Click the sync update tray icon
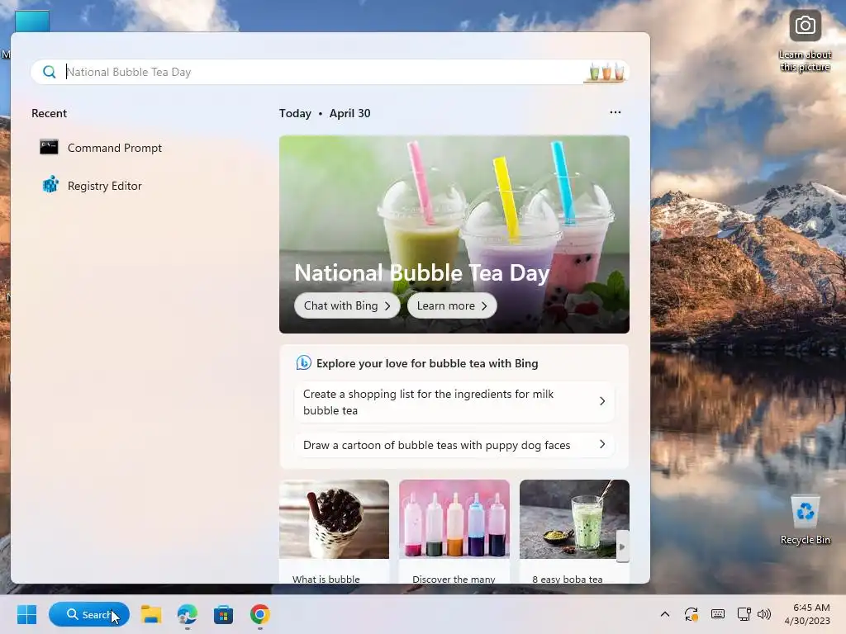This screenshot has width=846, height=634. [x=692, y=614]
